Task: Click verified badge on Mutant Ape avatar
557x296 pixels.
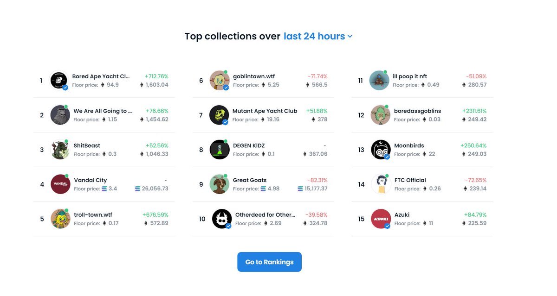Action: (x=226, y=122)
